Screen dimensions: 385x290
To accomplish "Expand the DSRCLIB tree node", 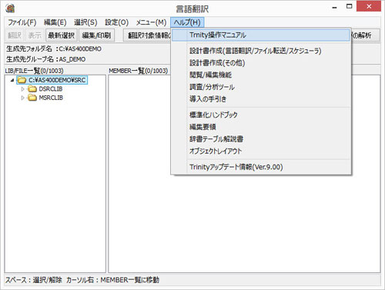I will [x=22, y=89].
